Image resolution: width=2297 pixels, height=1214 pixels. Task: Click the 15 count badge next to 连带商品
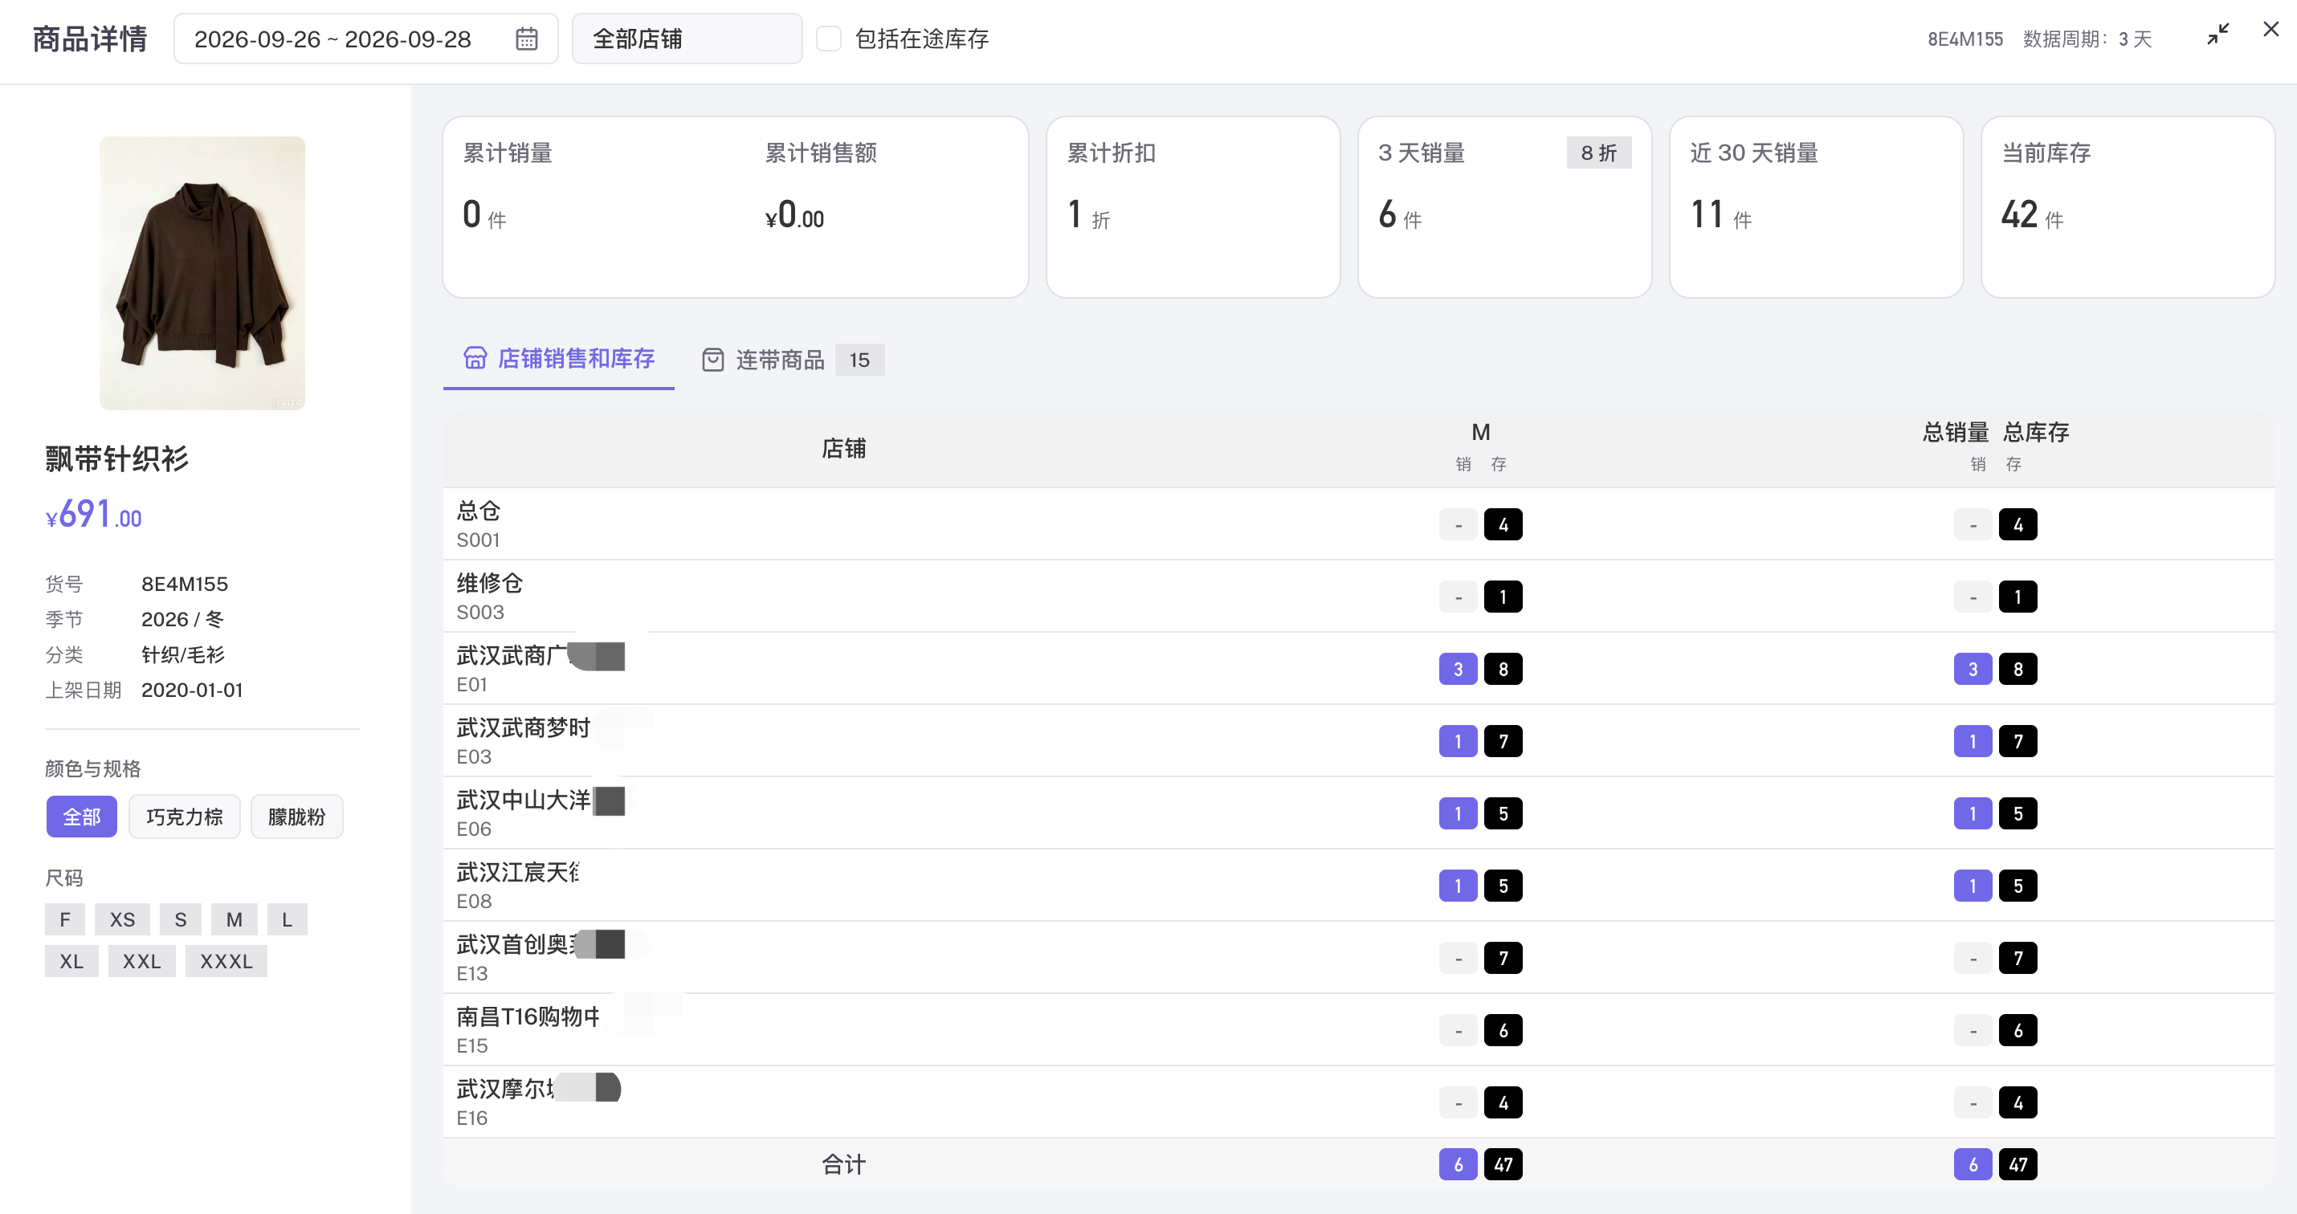click(859, 360)
